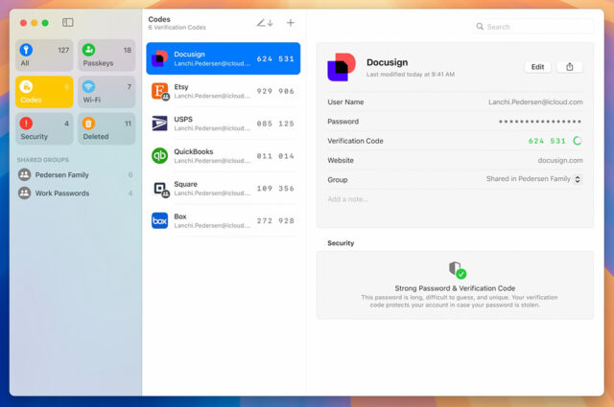Click the Edit button
Image resolution: width=614 pixels, height=407 pixels.
click(x=537, y=67)
